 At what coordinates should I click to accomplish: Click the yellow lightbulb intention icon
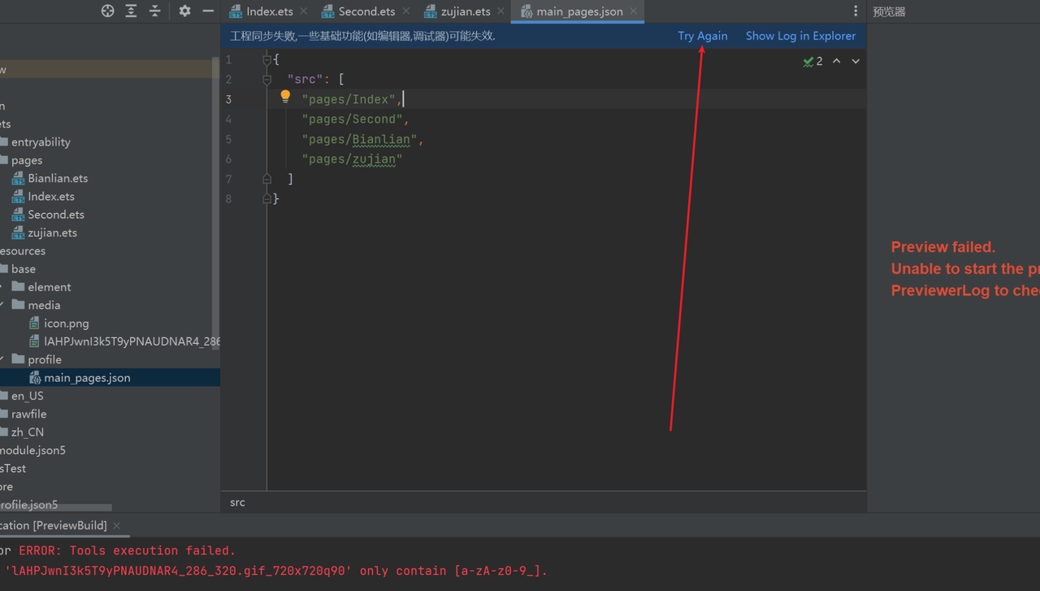click(285, 97)
